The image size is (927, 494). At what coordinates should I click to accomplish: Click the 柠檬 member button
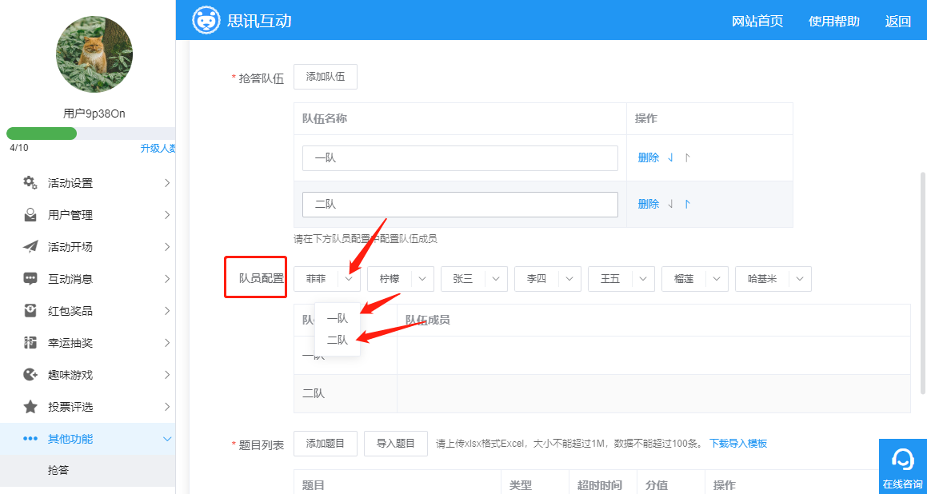(390, 279)
